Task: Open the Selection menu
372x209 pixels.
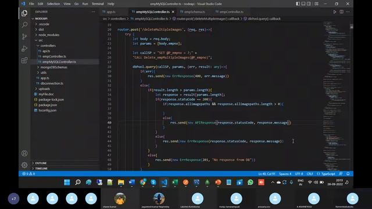Action: click(x=53, y=4)
